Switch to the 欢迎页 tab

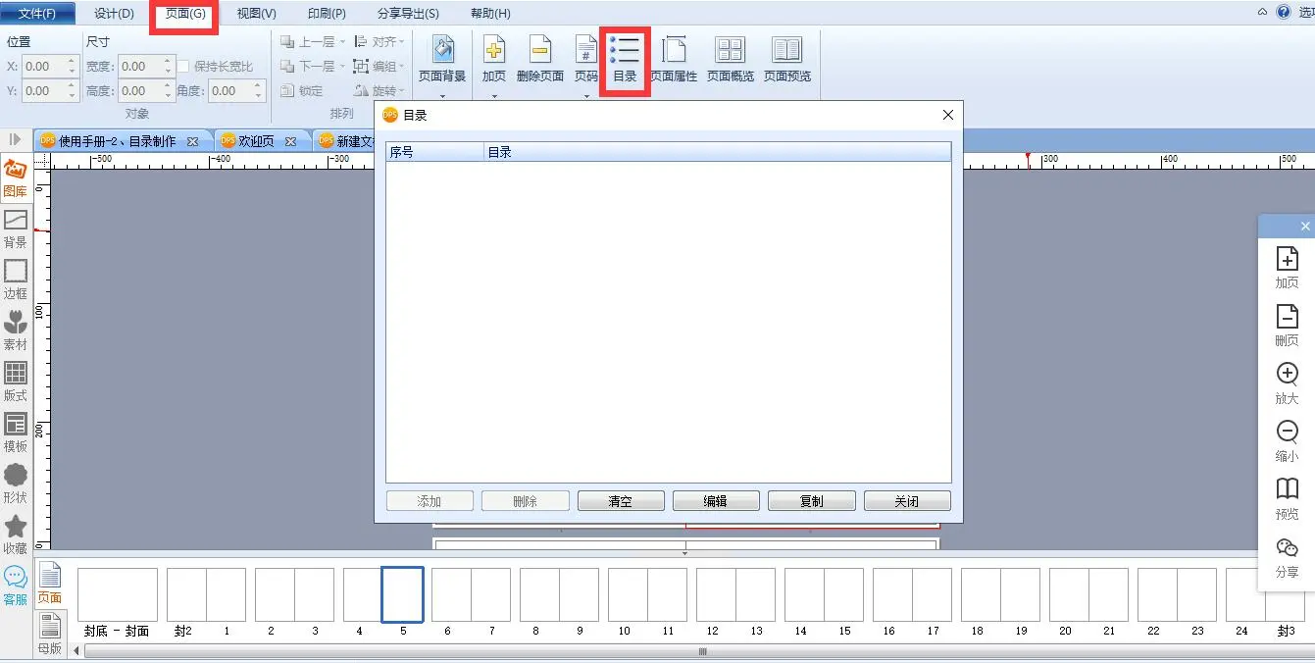[x=256, y=141]
